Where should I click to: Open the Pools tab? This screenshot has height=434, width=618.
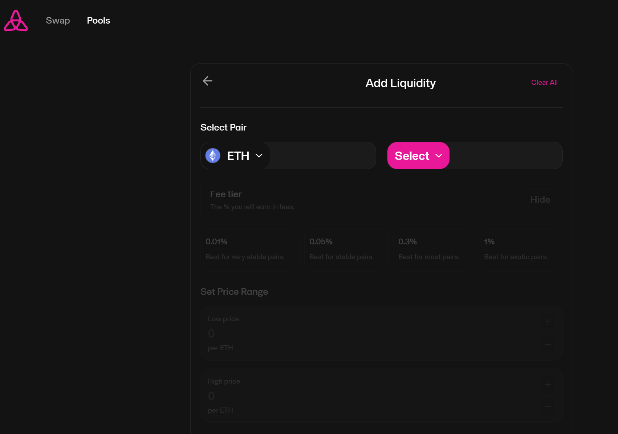(x=98, y=21)
